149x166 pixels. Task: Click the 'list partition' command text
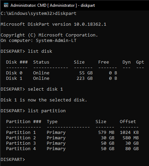[47, 111]
